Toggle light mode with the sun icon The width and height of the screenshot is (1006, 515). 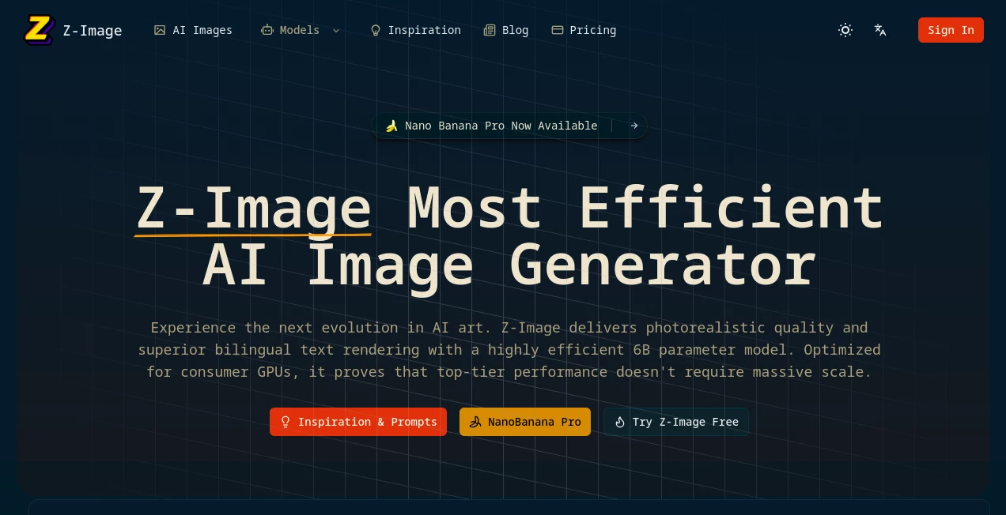click(845, 30)
